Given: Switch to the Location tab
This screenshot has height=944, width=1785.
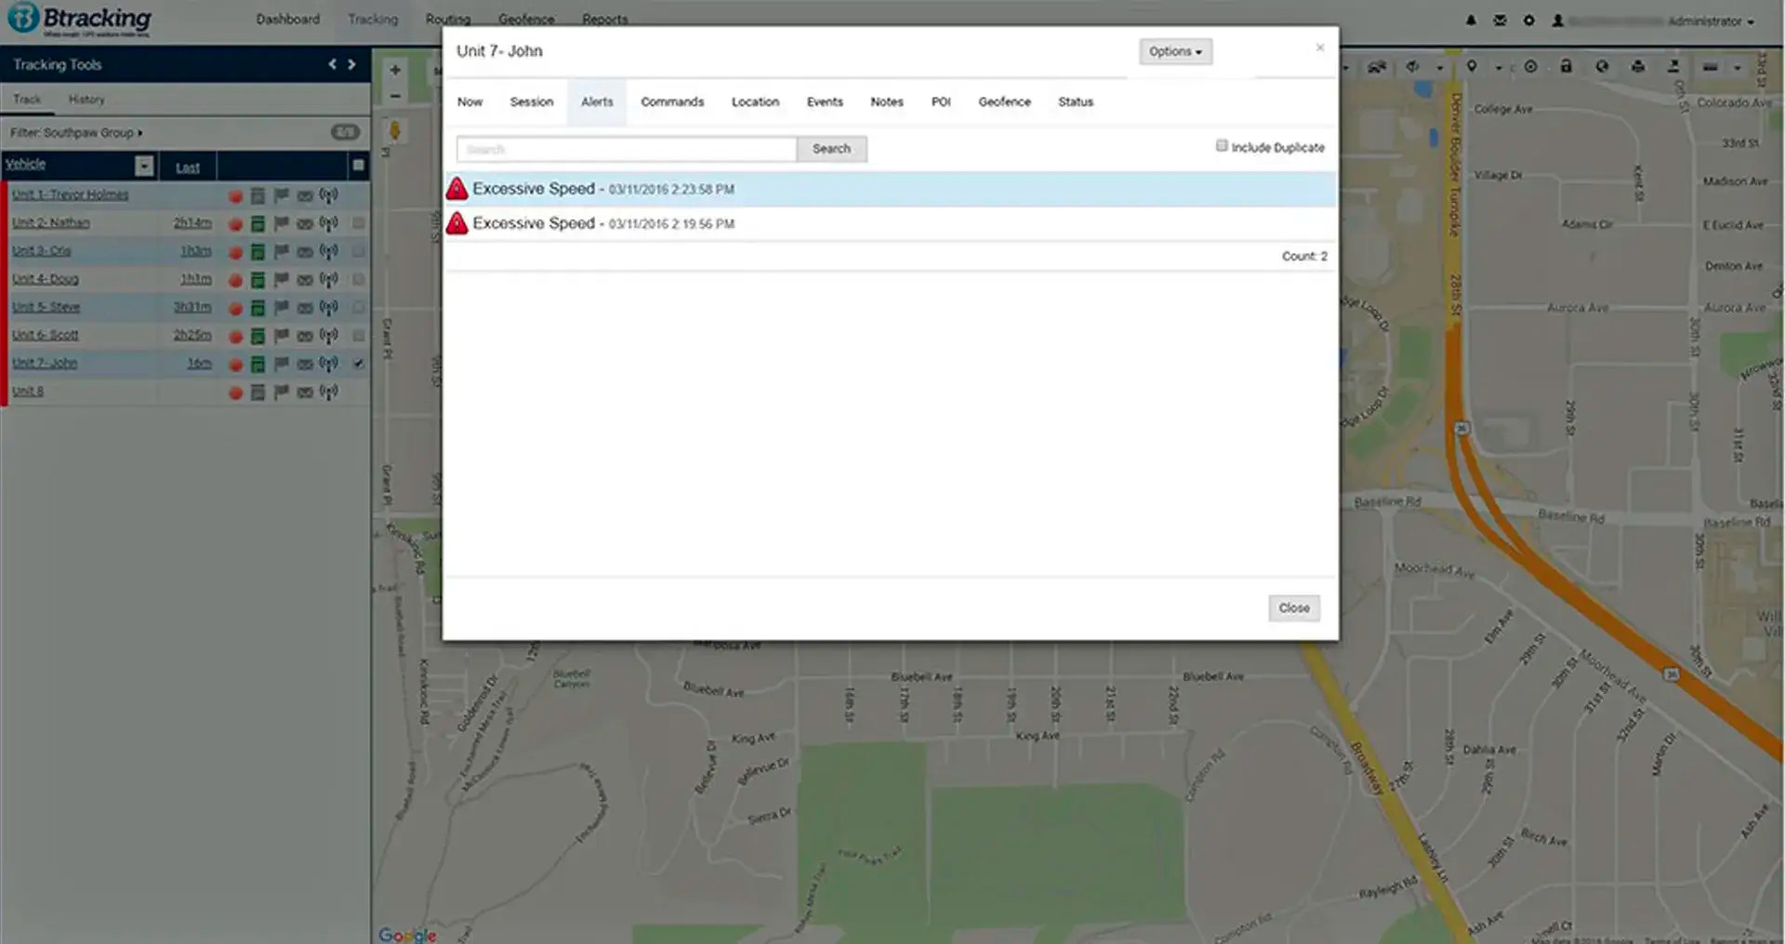Looking at the screenshot, I should (x=755, y=102).
